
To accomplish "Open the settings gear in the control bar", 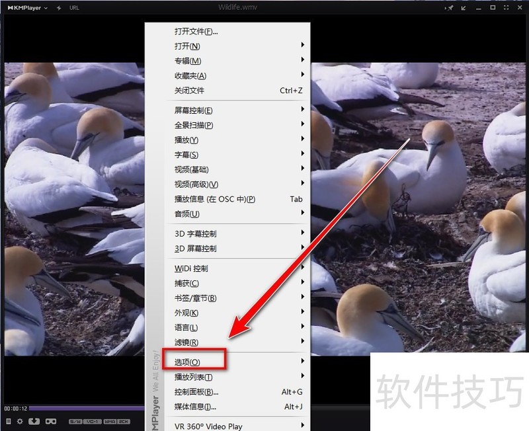I will coord(20,421).
